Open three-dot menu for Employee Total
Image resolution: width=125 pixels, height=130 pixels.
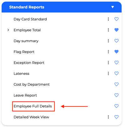point(108,30)
